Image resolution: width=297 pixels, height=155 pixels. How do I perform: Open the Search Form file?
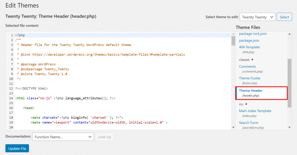[249, 123]
